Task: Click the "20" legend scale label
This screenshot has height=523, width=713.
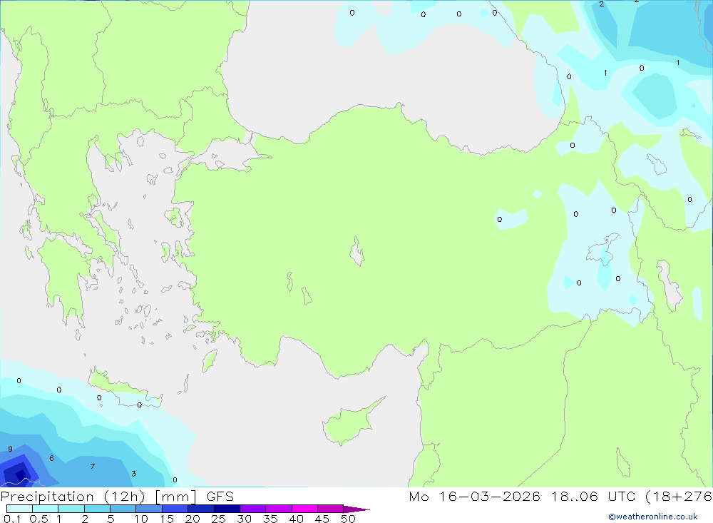Action: point(193,519)
